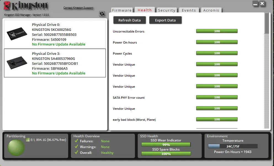Click the temperature 24C/75F gauge
This screenshot has height=166, width=274.
point(233,146)
